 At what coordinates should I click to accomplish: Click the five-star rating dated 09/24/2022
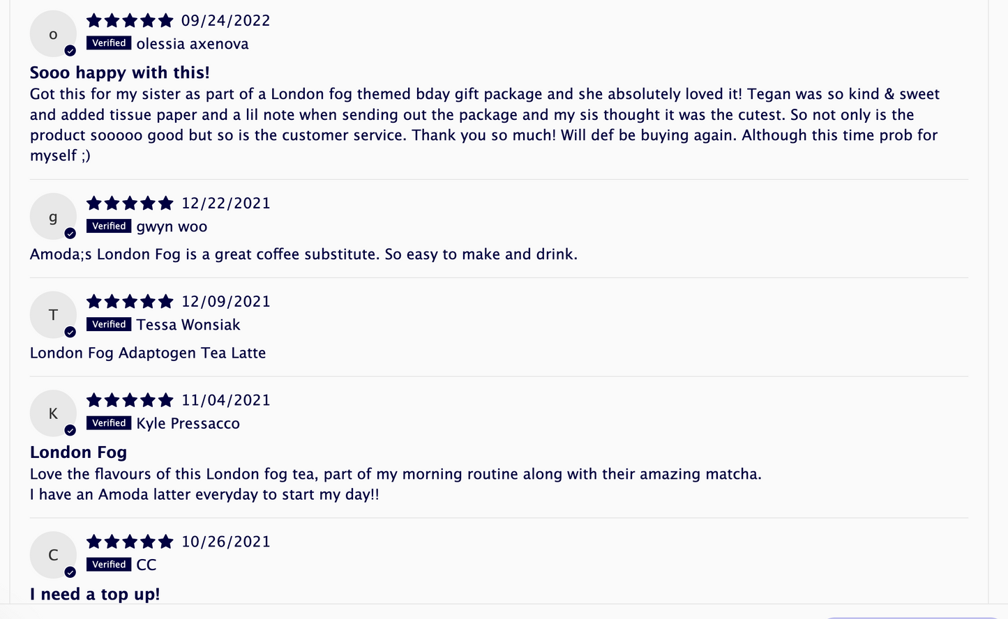pyautogui.click(x=130, y=21)
